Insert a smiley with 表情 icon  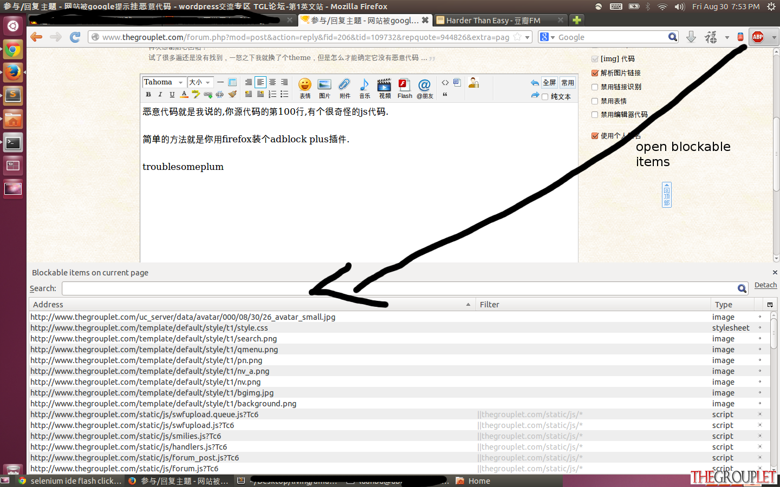coord(305,88)
